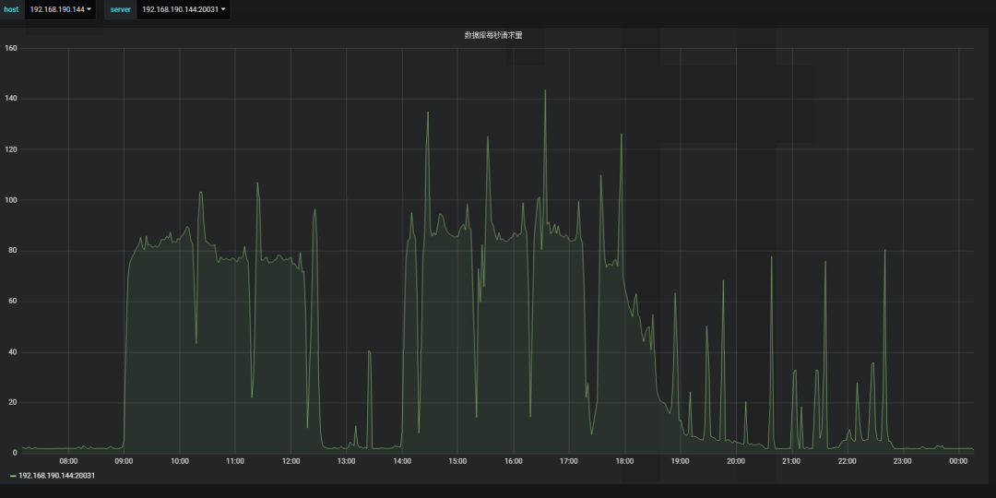The width and height of the screenshot is (996, 498).
Task: Click the 21:00 x-axis time label
Action: point(791,461)
